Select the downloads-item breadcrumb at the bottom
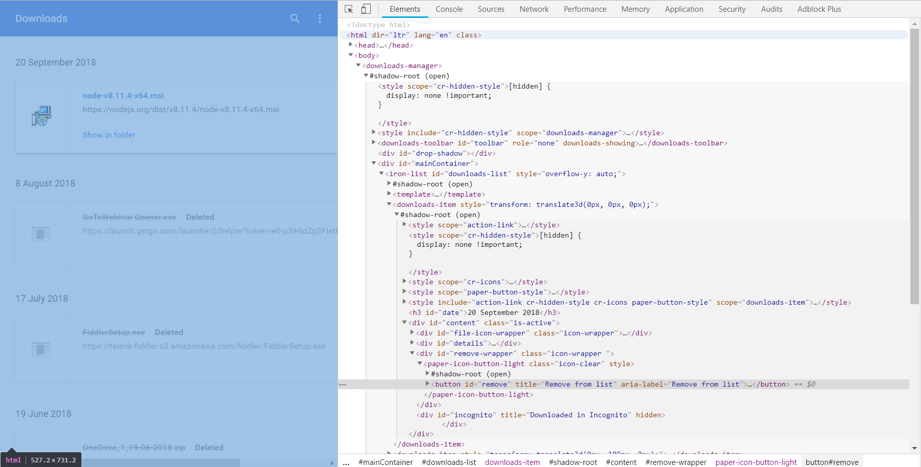 512,462
